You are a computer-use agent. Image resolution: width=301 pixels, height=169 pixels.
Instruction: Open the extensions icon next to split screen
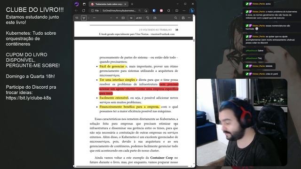[169, 11]
